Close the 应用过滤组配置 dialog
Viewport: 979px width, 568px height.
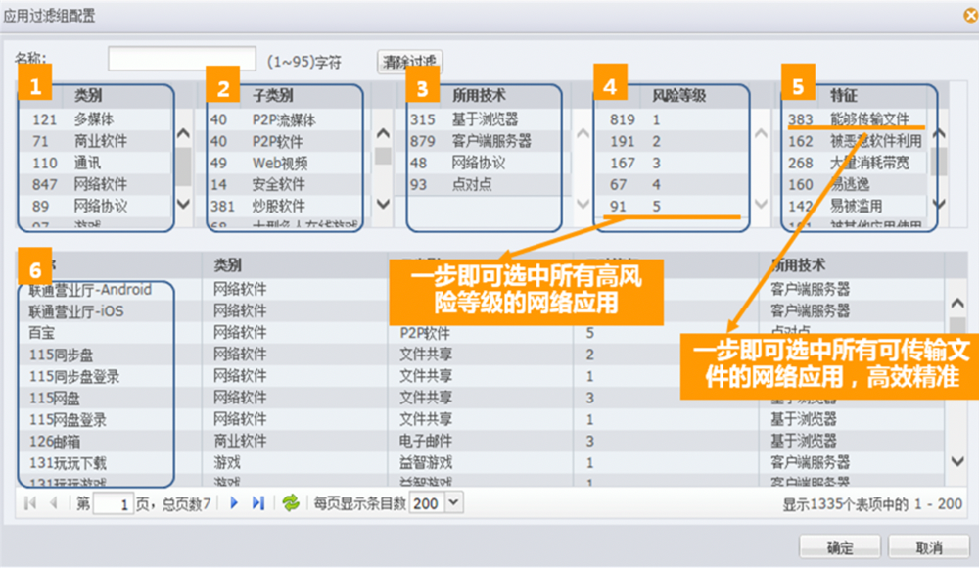coord(969,14)
